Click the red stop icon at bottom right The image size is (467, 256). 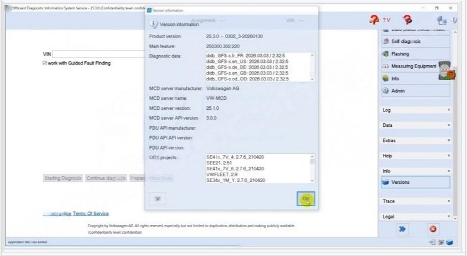click(x=433, y=229)
